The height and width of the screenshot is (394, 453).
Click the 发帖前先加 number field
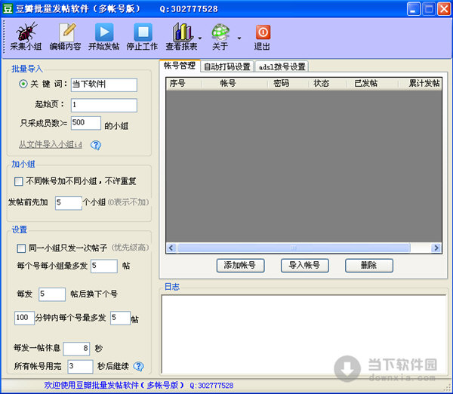pos(69,203)
